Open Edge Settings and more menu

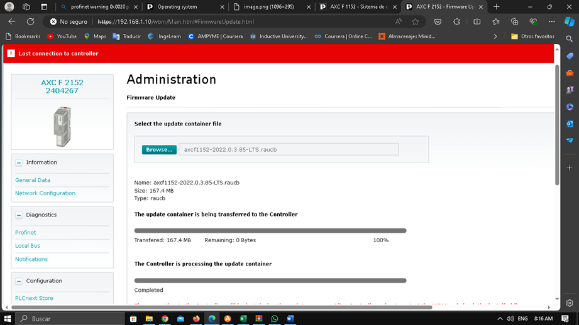point(552,22)
